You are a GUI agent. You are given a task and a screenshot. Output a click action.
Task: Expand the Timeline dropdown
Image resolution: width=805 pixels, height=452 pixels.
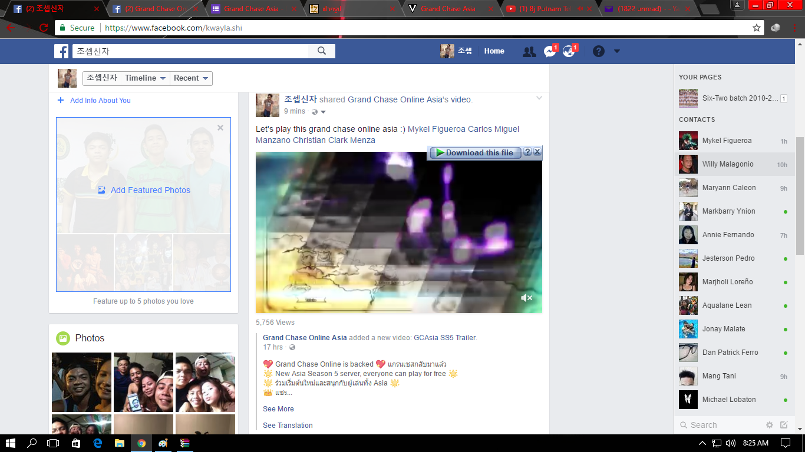146,78
